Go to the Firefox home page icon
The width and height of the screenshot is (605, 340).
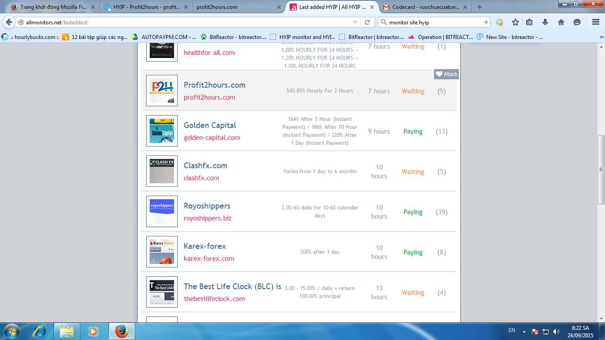pos(561,22)
